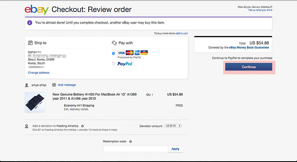Click the Pay with wallet icon
297x162 pixels.
(x=114, y=43)
